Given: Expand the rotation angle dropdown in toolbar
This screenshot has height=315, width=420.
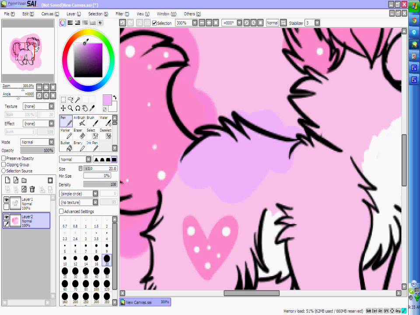Looking at the screenshot, I should pyautogui.click(x=239, y=23).
